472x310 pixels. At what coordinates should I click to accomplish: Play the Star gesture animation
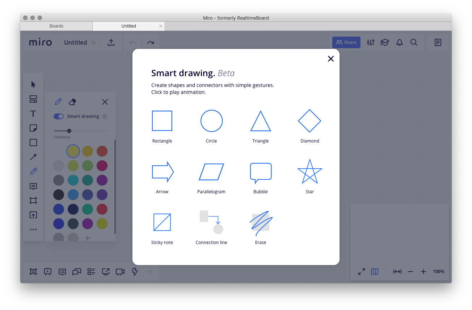coord(309,171)
